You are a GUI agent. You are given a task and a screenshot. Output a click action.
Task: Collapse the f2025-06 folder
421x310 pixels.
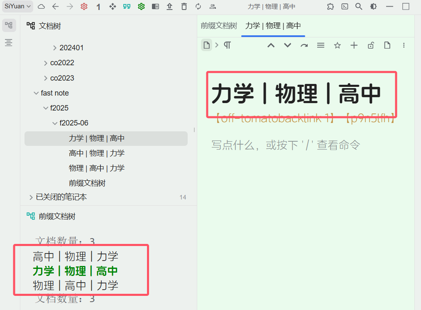55,123
